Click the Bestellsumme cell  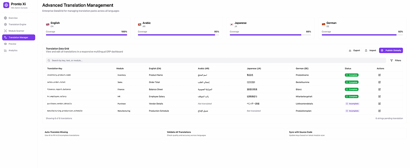tap(302, 82)
